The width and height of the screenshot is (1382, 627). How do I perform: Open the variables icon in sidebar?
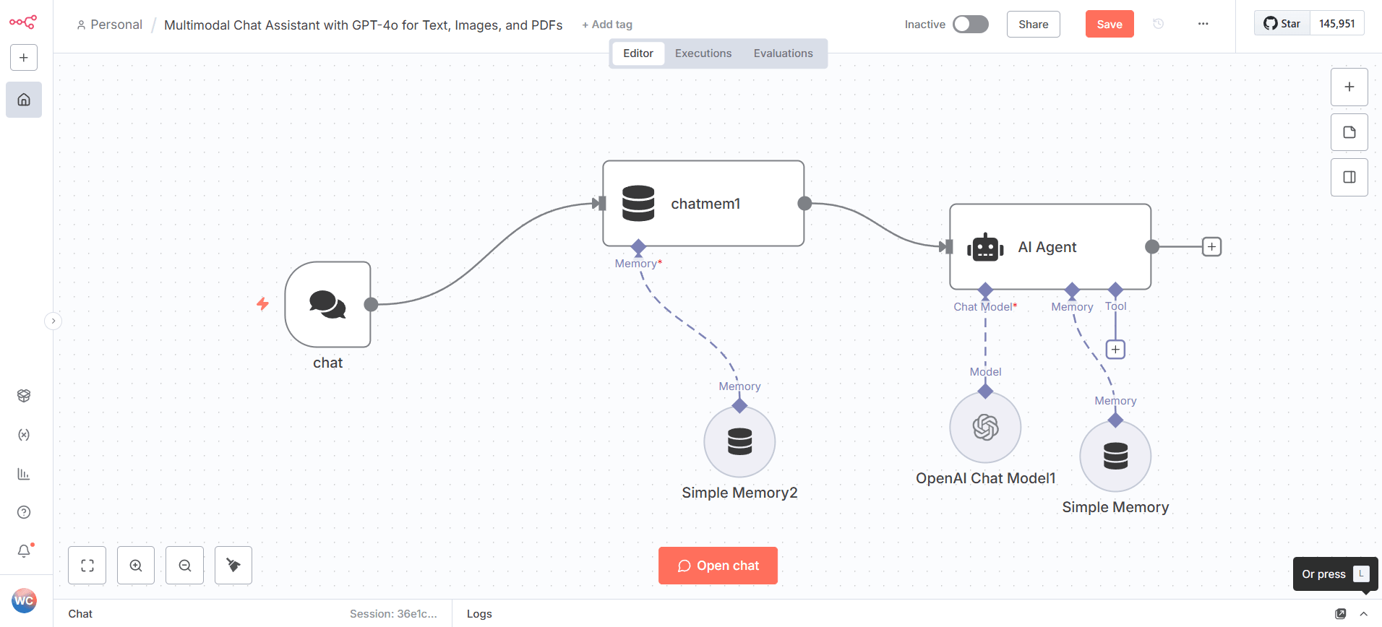tap(24, 435)
